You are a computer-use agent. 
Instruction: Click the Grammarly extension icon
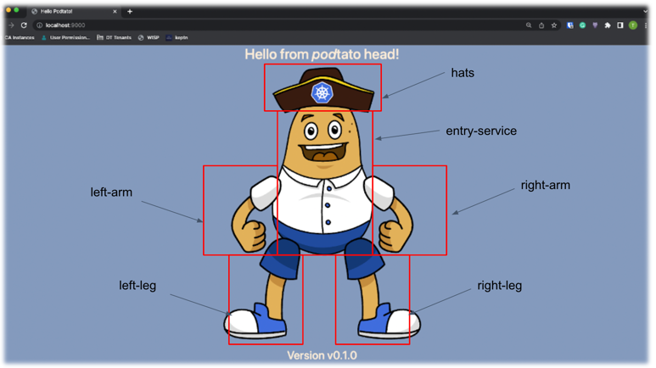[582, 25]
